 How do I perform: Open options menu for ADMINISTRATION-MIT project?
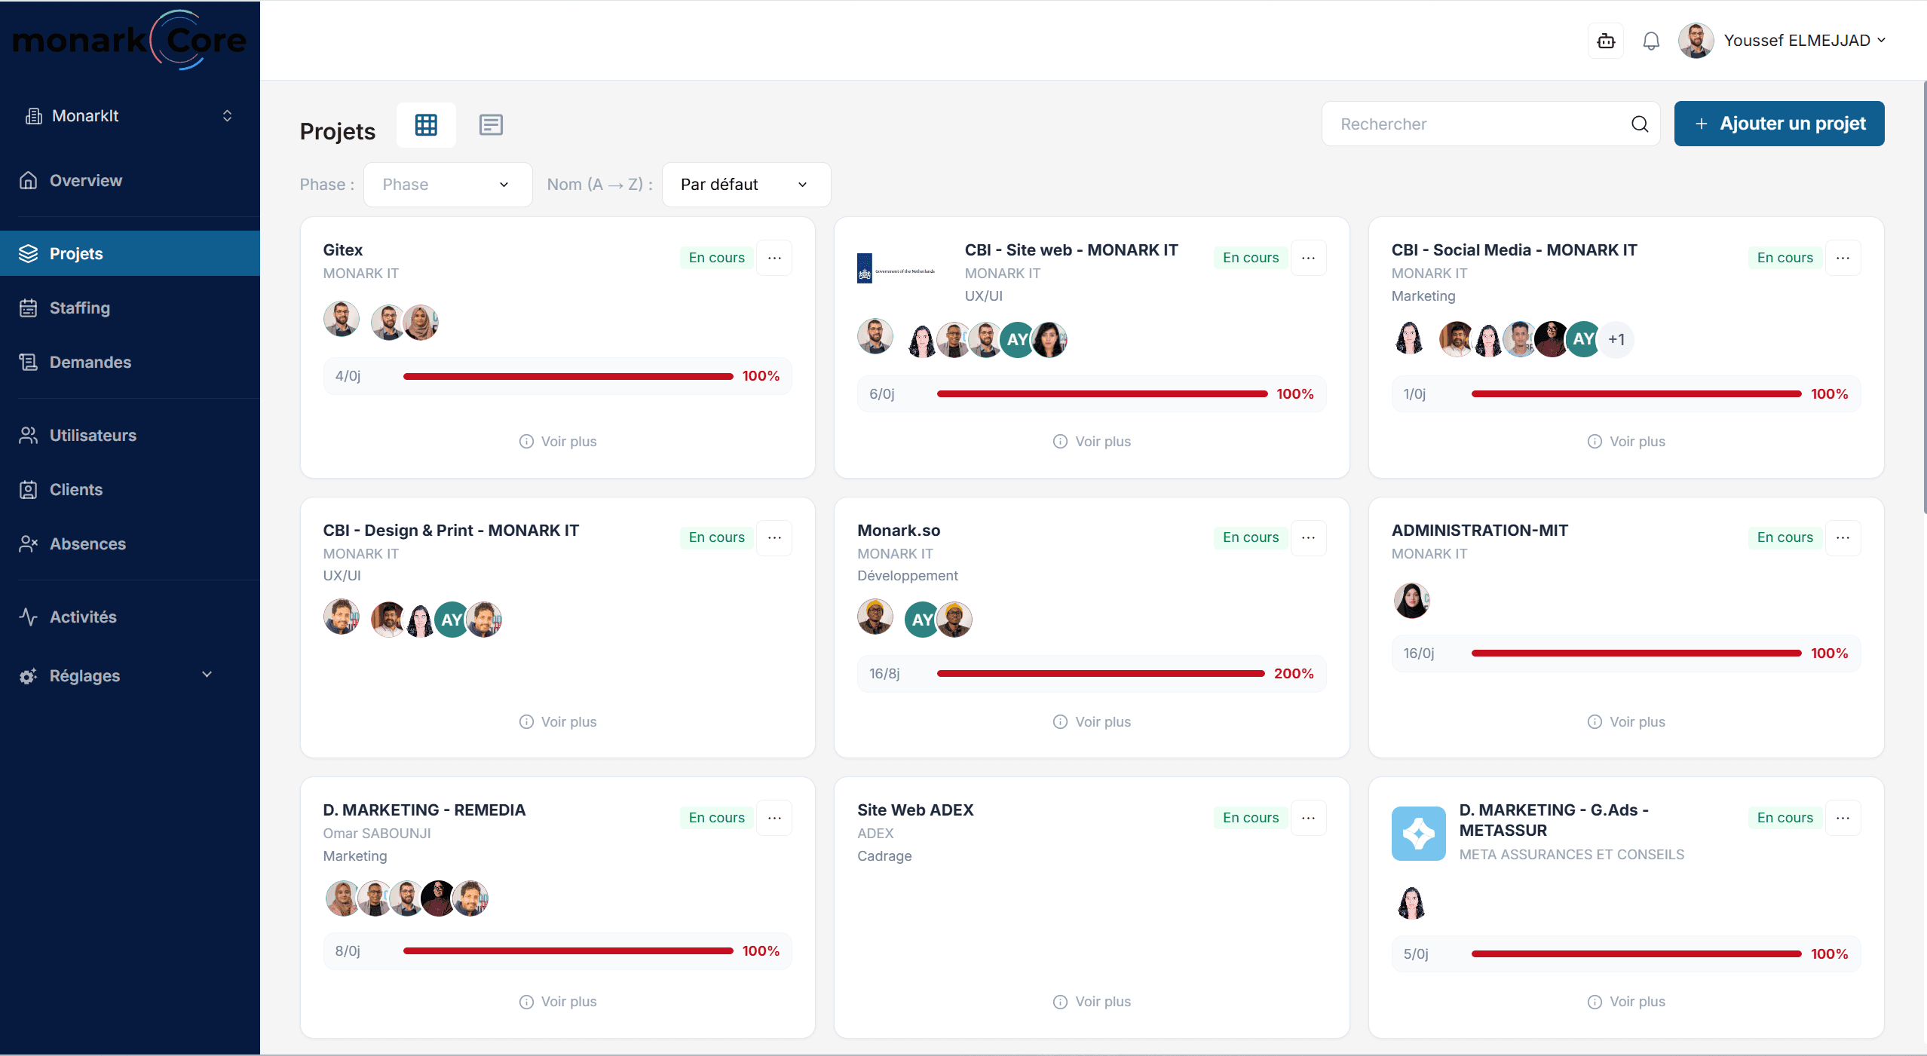tap(1843, 537)
